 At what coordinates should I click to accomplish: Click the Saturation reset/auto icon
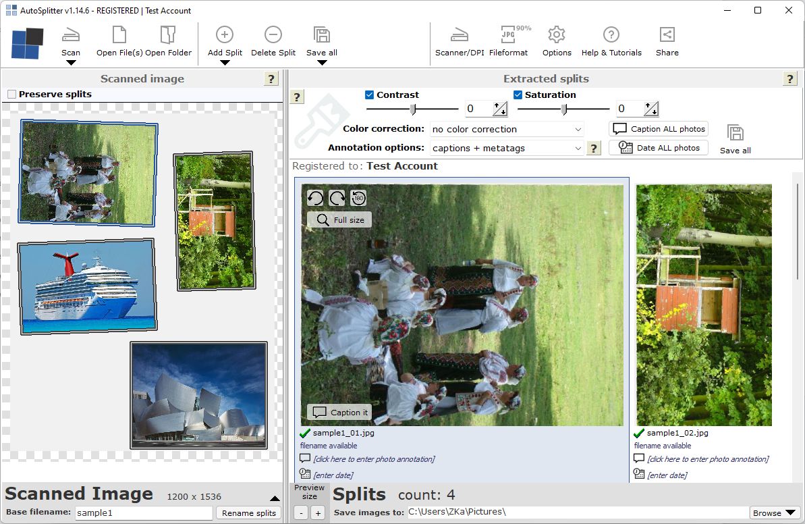tap(651, 109)
